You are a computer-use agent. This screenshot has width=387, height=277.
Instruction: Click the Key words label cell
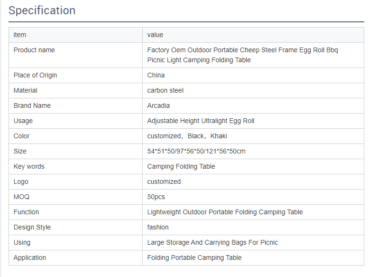pos(29,166)
